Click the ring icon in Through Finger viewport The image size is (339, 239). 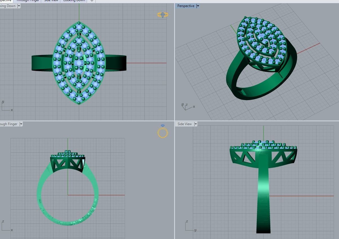(163, 131)
